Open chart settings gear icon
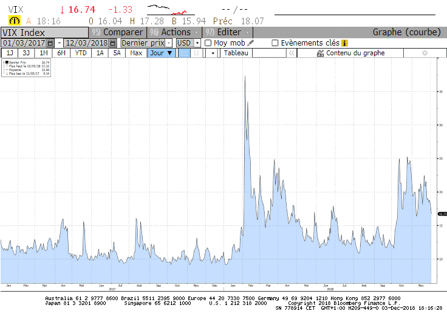Image resolution: width=447 pixels, height=322 pixels. (x=425, y=53)
